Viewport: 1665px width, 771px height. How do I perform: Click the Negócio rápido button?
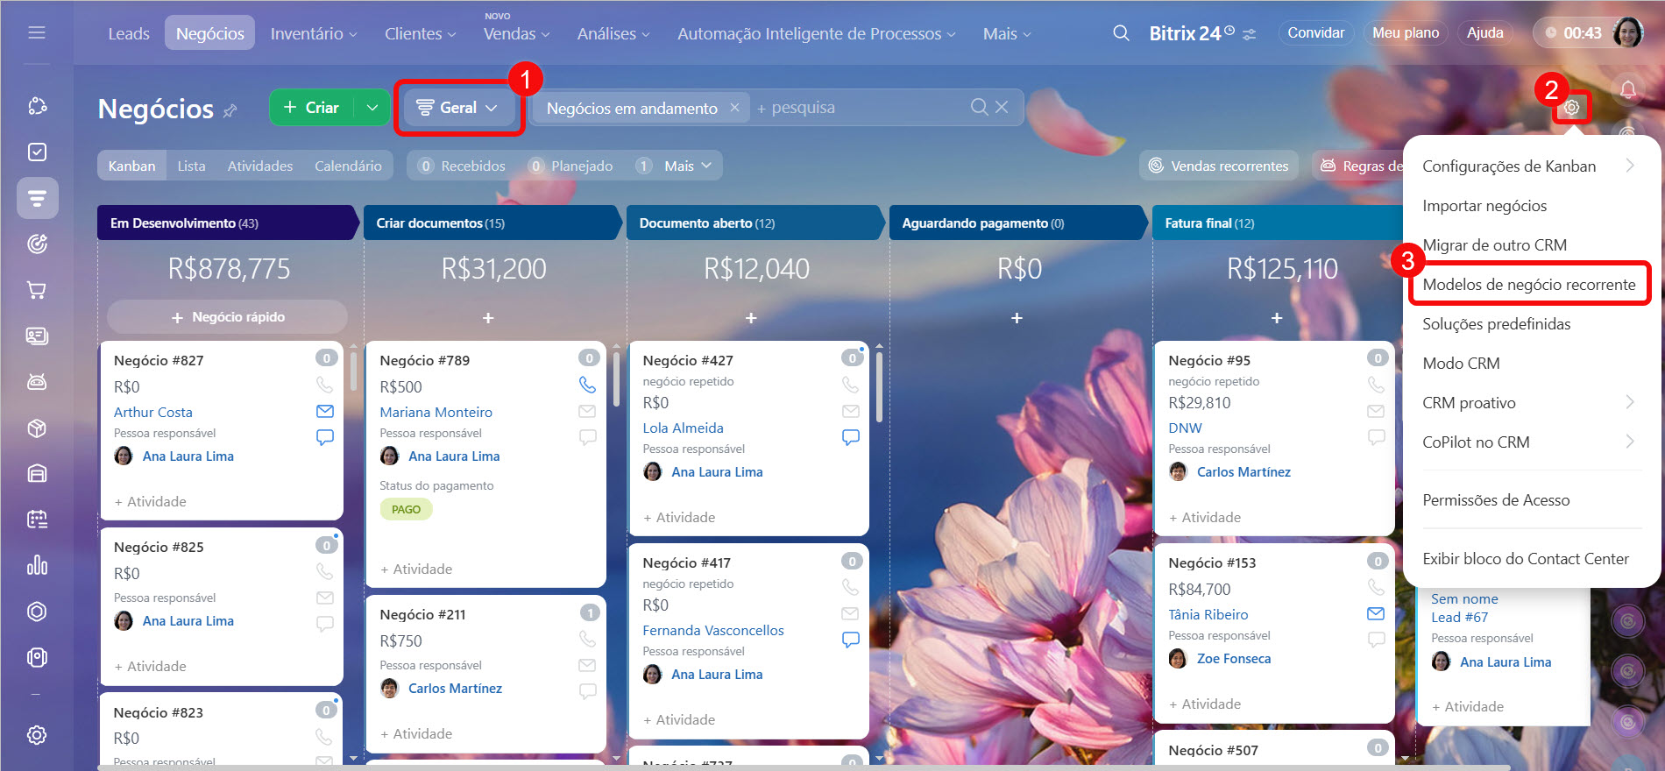228,317
